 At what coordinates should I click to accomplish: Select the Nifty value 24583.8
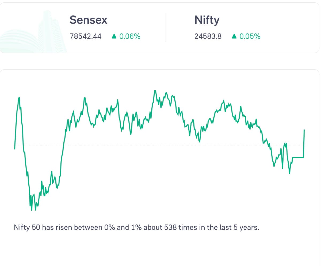click(208, 36)
